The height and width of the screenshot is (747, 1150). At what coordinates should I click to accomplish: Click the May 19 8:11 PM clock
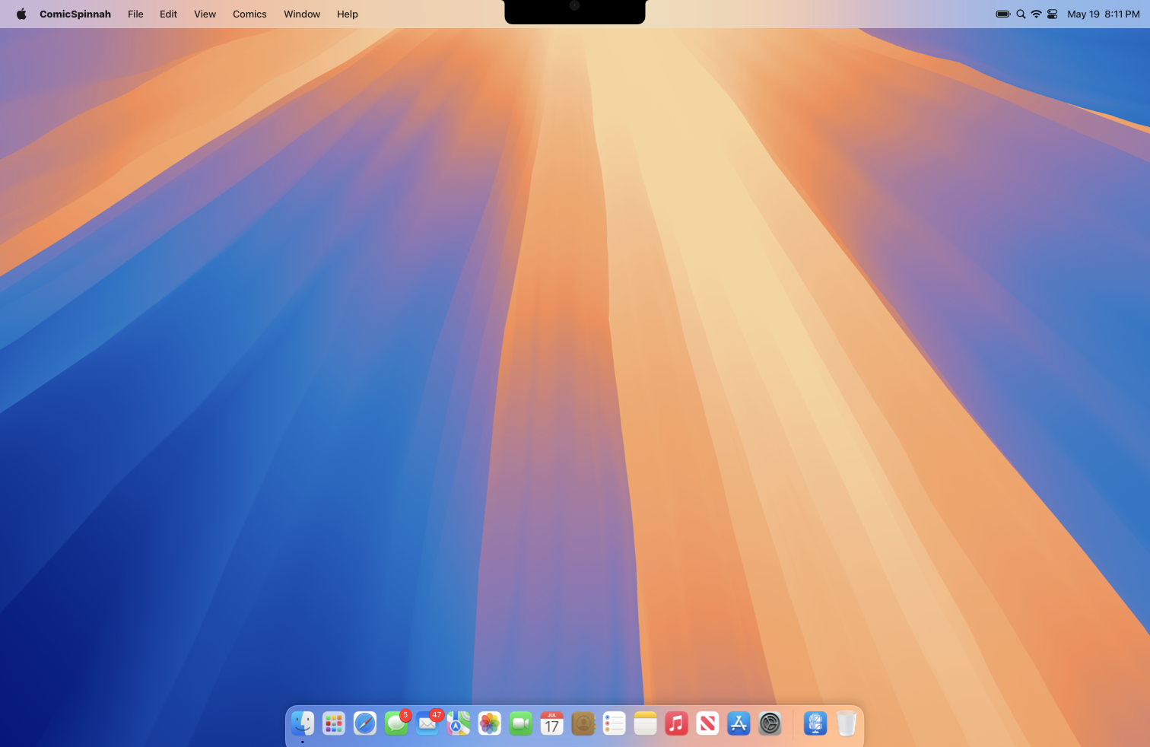1104,14
